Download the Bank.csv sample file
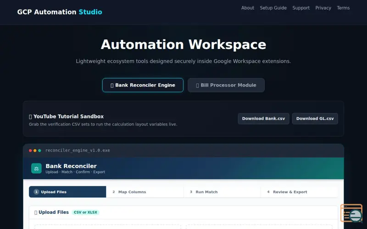The height and width of the screenshot is (229, 367). [x=263, y=119]
